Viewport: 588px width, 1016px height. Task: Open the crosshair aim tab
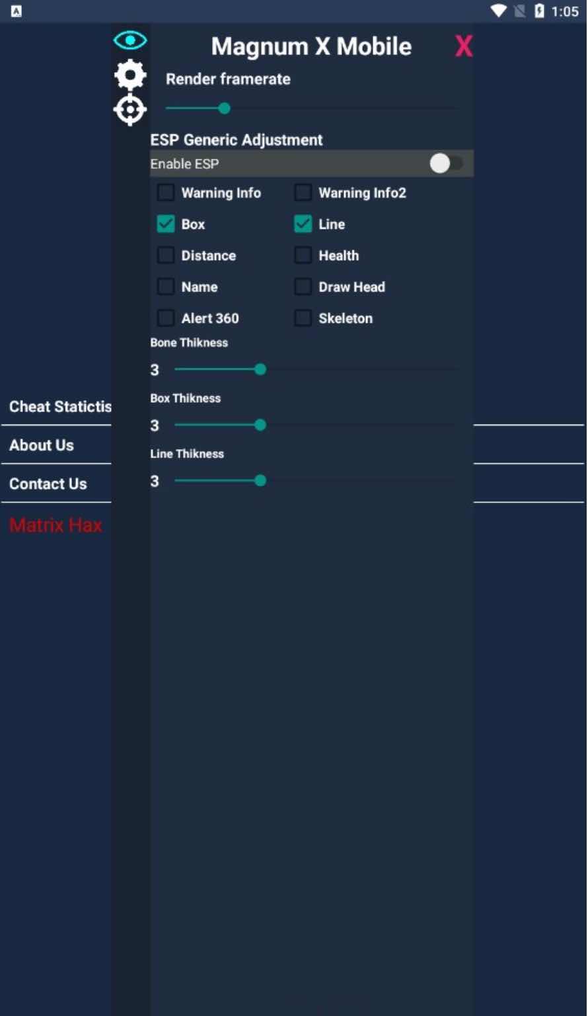coord(130,110)
